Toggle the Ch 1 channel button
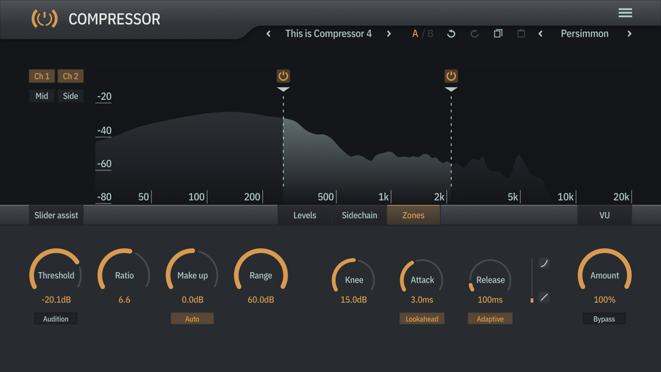This screenshot has width=661, height=372. tap(42, 76)
